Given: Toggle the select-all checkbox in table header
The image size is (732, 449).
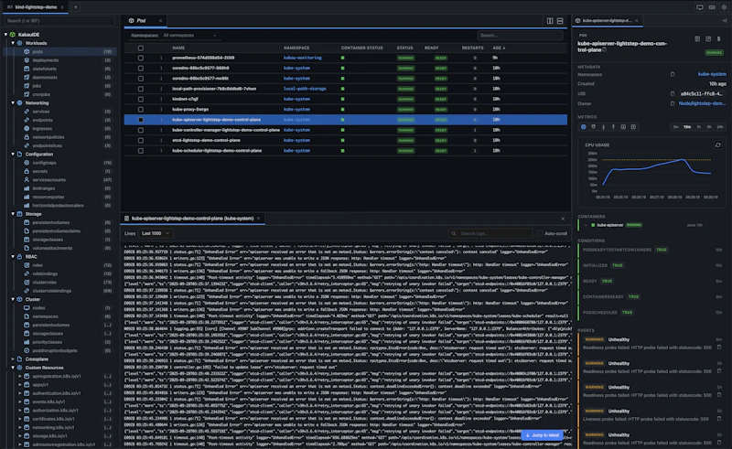Looking at the screenshot, I should 141,48.
